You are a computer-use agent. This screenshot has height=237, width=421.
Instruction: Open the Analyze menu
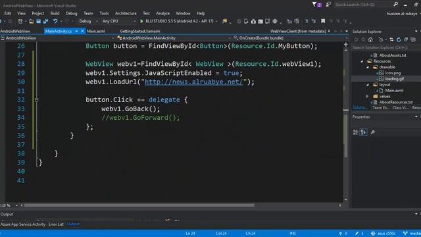[162, 13]
